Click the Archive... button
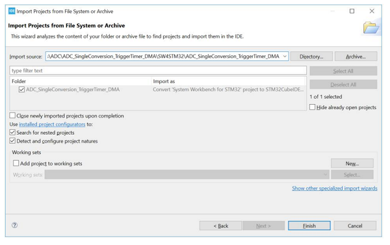 [356, 57]
